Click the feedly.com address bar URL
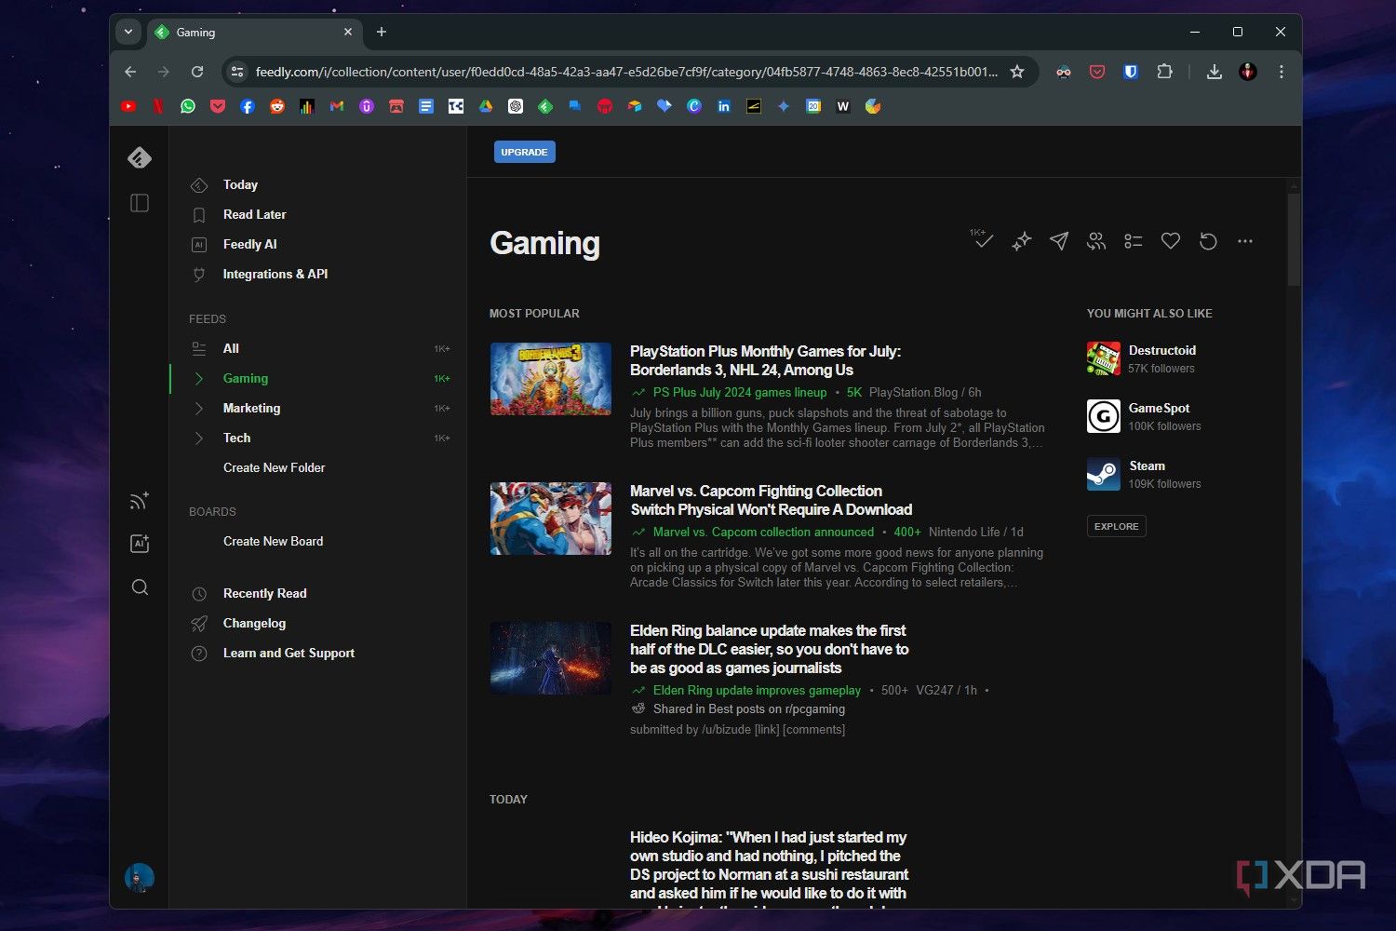 coord(625,72)
